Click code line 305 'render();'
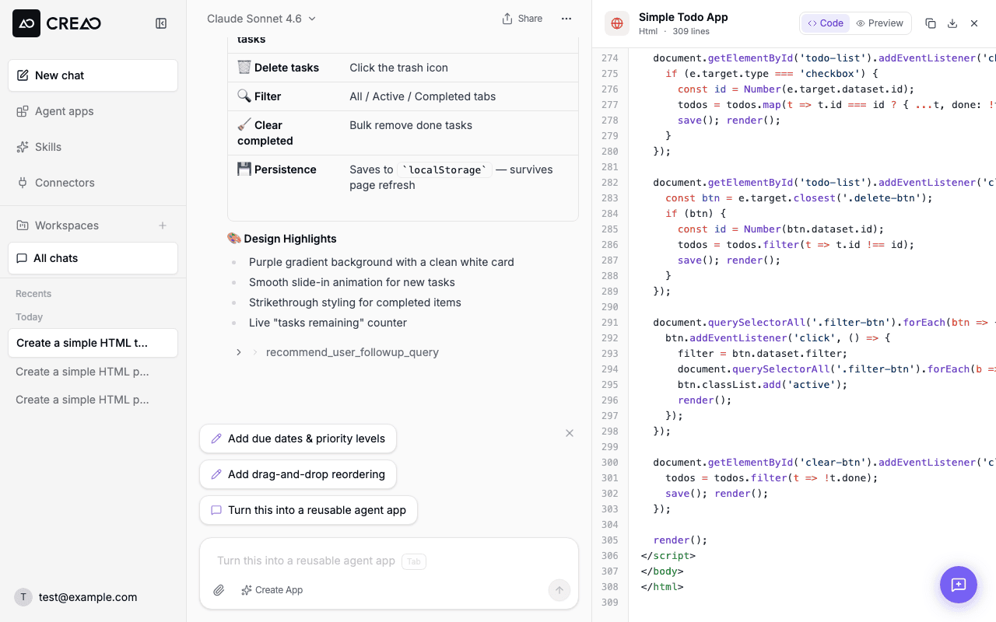The height and width of the screenshot is (622, 996). (x=680, y=540)
